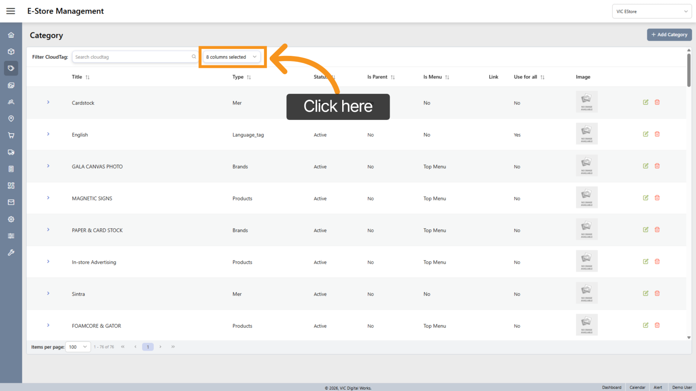Delete the English category row
This screenshot has width=696, height=391.
tap(657, 134)
